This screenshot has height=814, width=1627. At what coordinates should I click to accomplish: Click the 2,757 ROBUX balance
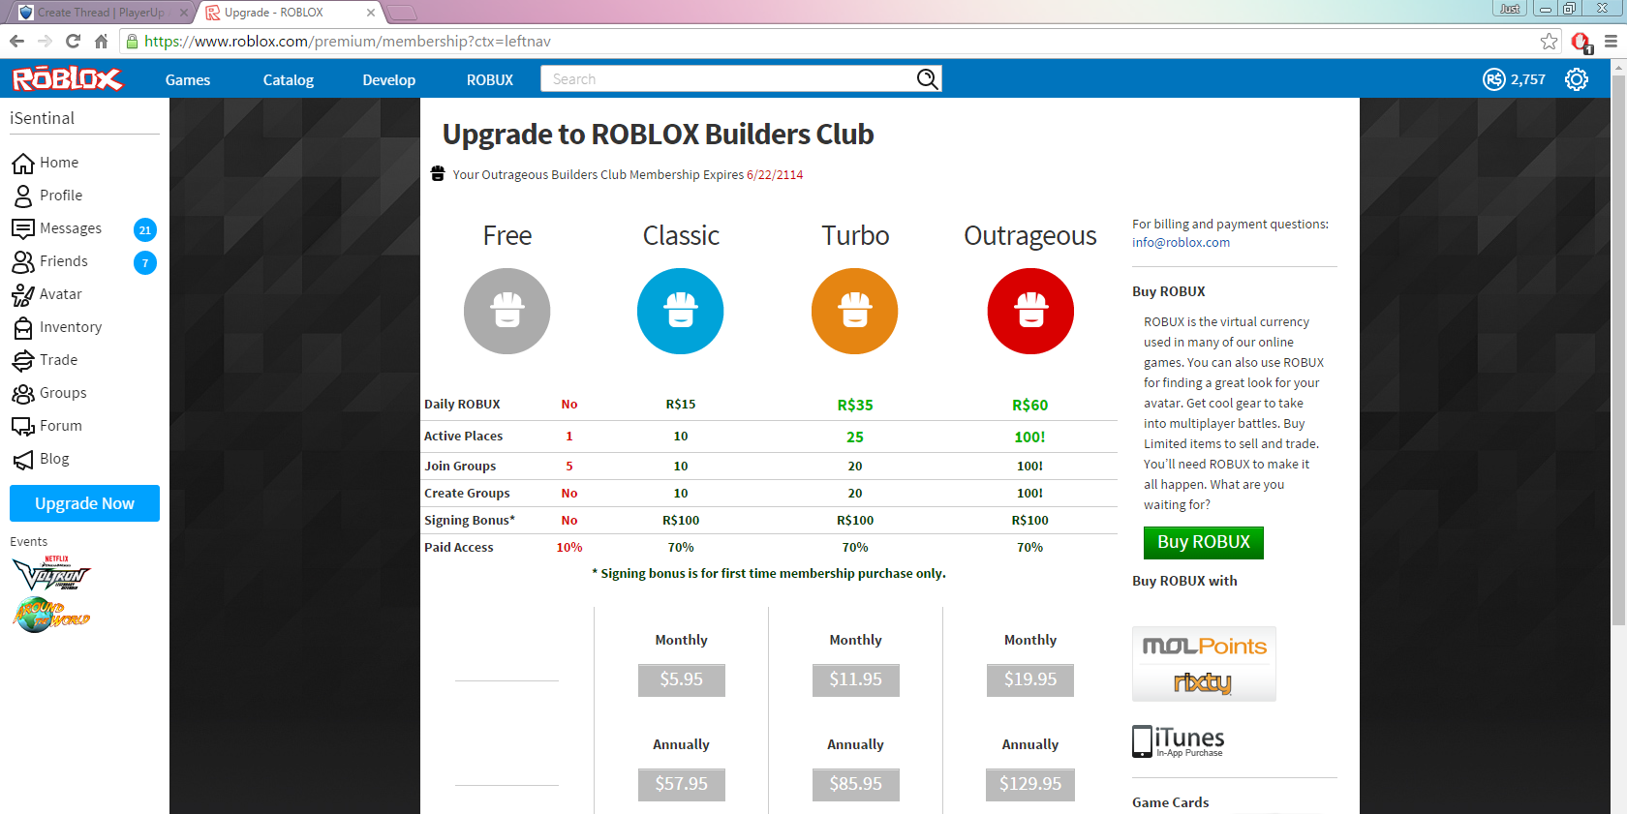1528,79
